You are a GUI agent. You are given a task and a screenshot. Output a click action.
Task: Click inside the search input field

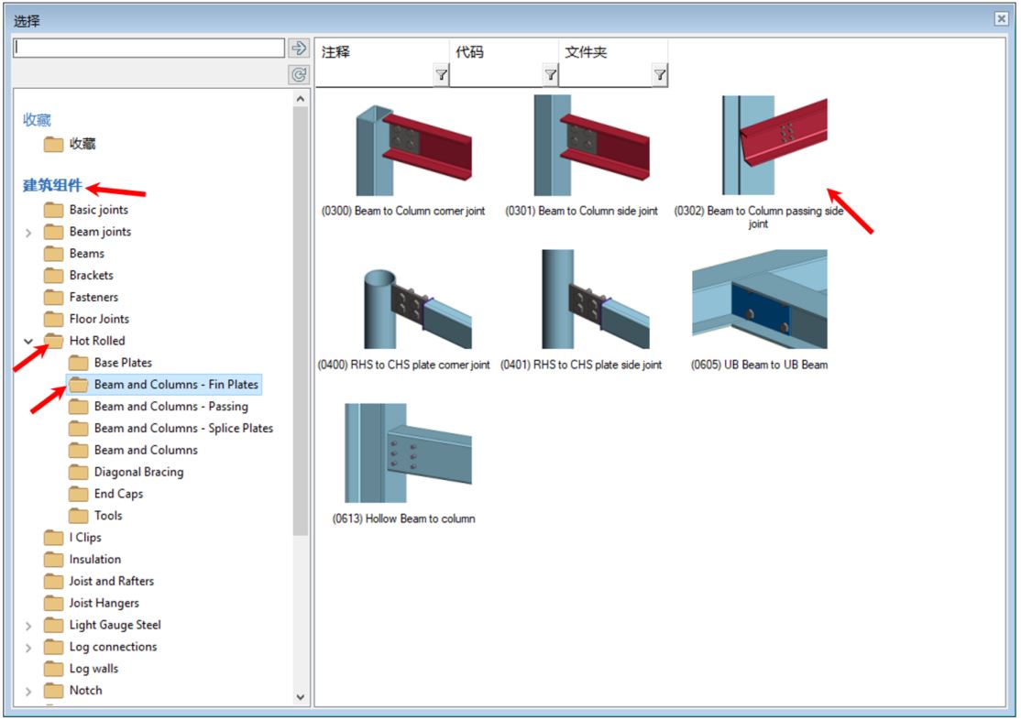[148, 49]
